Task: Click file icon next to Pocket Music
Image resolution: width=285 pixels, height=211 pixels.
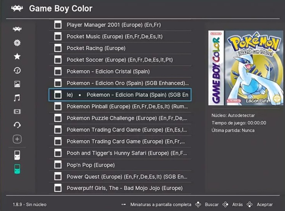Action: 58,36
